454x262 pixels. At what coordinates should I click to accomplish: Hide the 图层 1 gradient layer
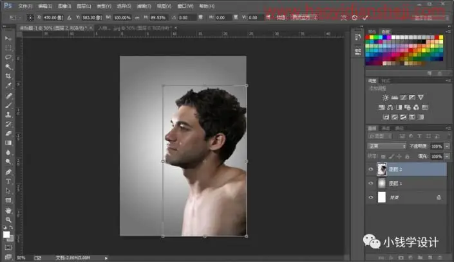pyautogui.click(x=371, y=183)
